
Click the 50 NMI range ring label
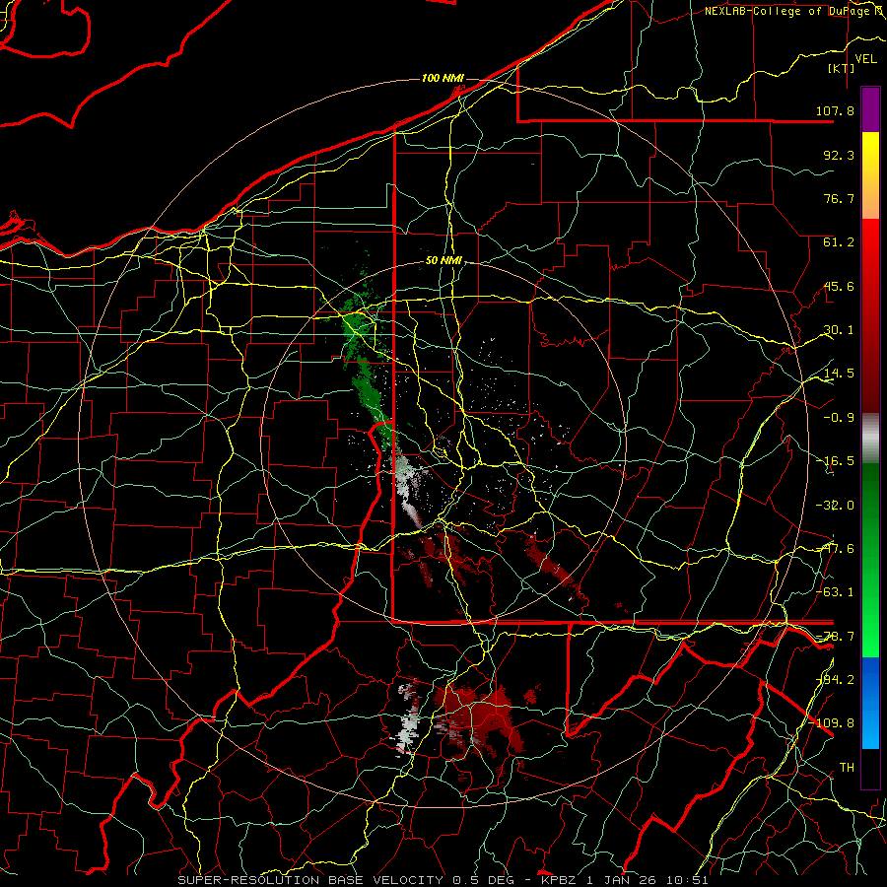click(444, 261)
